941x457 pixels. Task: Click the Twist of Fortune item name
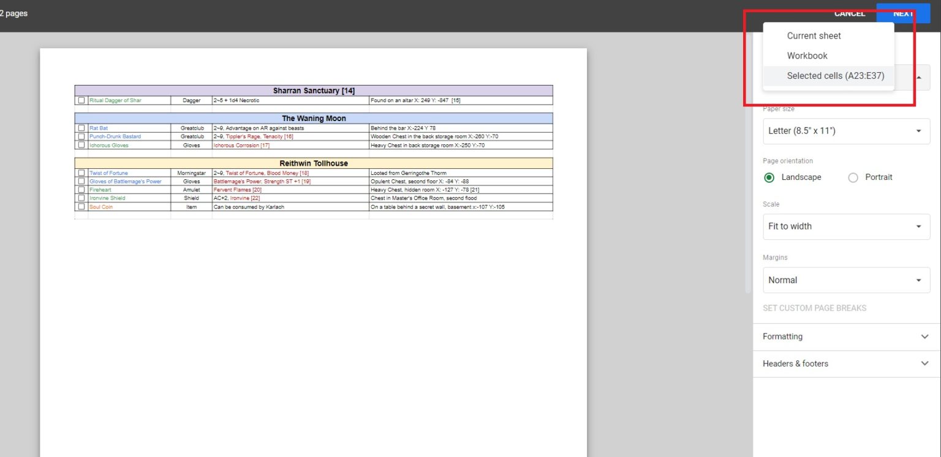(109, 173)
